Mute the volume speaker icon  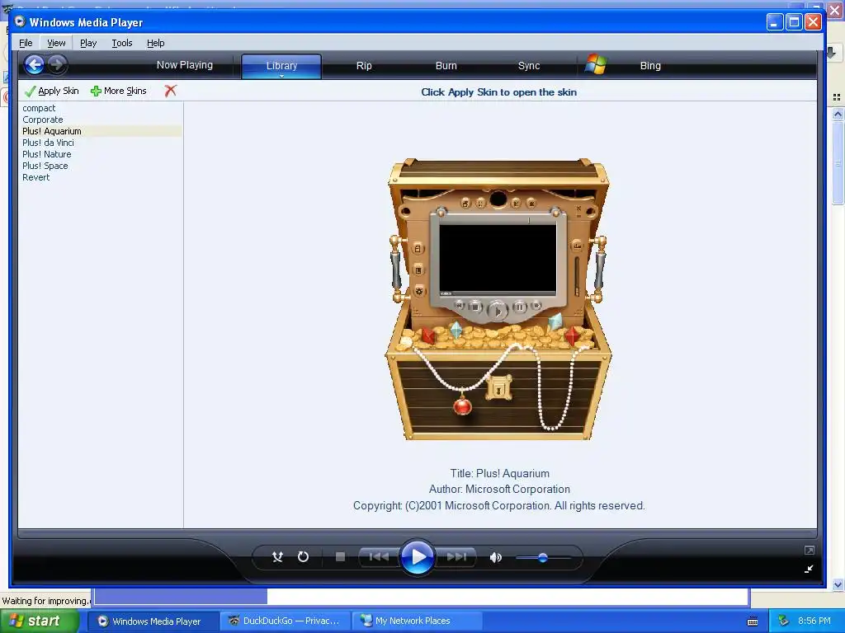[496, 558]
